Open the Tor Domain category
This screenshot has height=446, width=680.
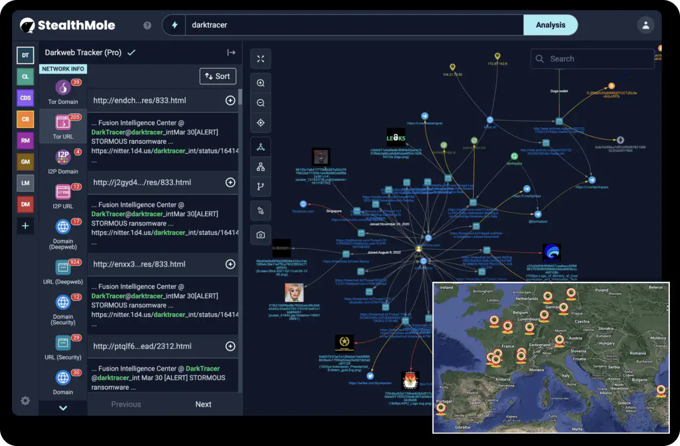(63, 92)
